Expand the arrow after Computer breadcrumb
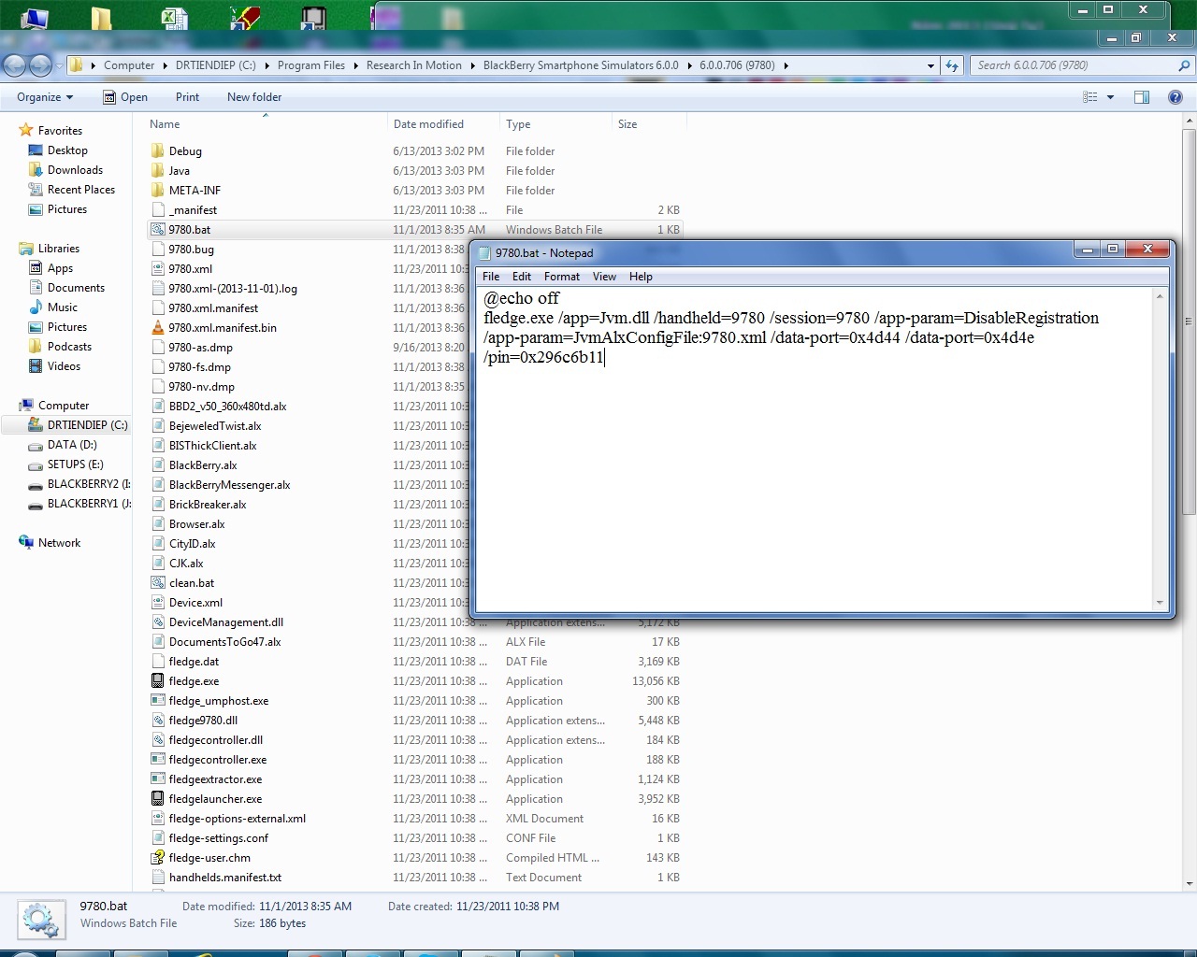The height and width of the screenshot is (957, 1197). tap(166, 65)
